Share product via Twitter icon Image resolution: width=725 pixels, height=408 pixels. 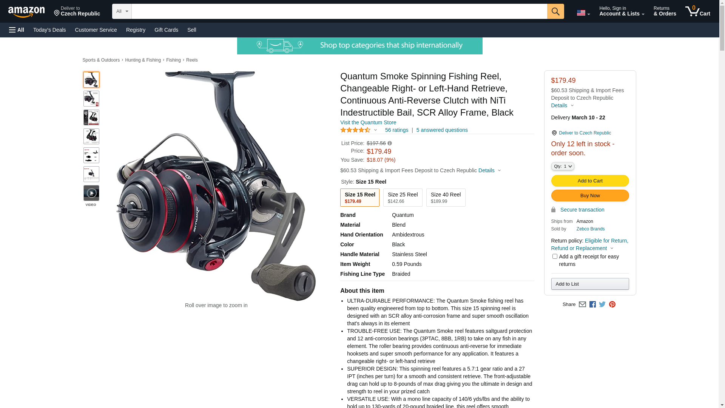[x=602, y=304]
